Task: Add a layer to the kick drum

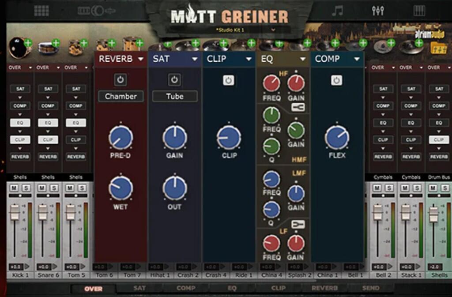Action: pyautogui.click(x=28, y=44)
